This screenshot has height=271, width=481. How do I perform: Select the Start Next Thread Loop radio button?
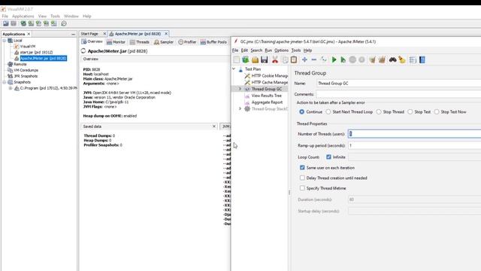pos(328,112)
